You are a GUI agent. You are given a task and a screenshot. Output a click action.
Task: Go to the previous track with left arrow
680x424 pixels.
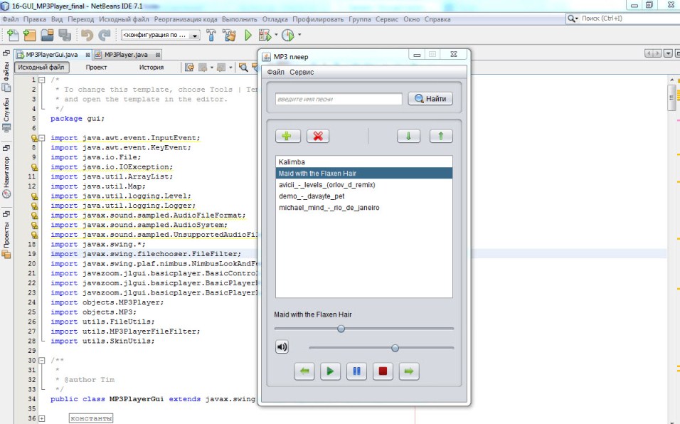[x=305, y=371]
